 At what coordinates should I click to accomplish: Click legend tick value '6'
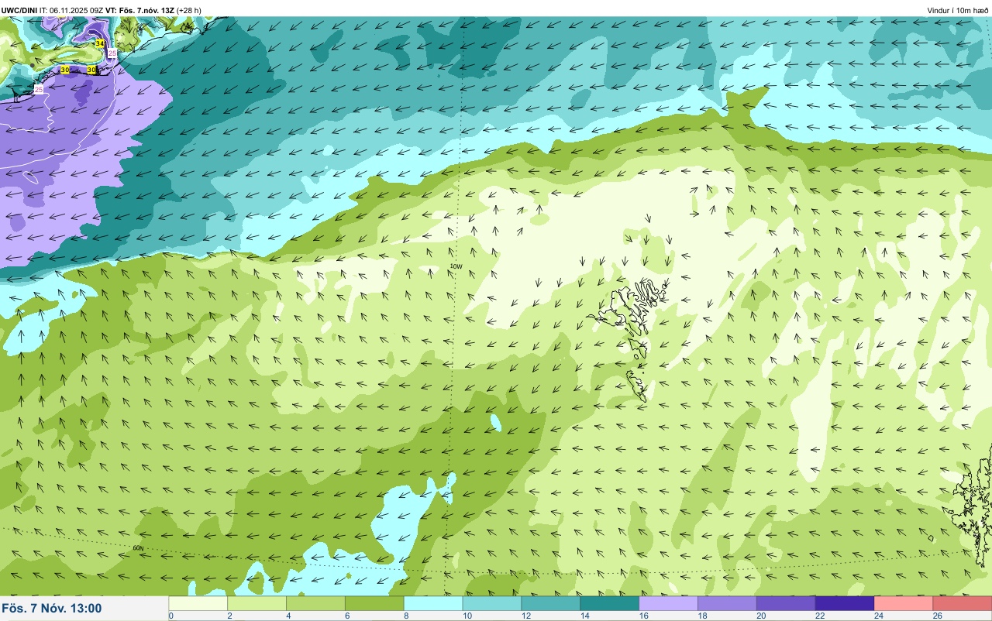348,616
